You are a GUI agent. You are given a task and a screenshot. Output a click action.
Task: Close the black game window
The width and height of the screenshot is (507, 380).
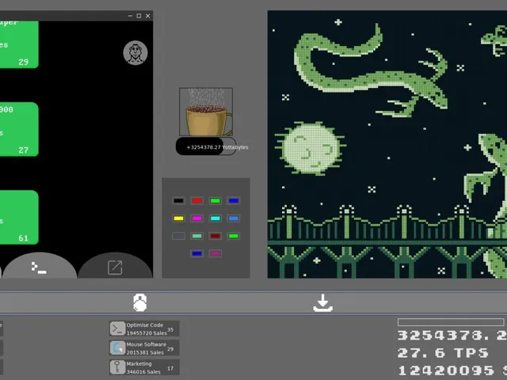coord(148,16)
